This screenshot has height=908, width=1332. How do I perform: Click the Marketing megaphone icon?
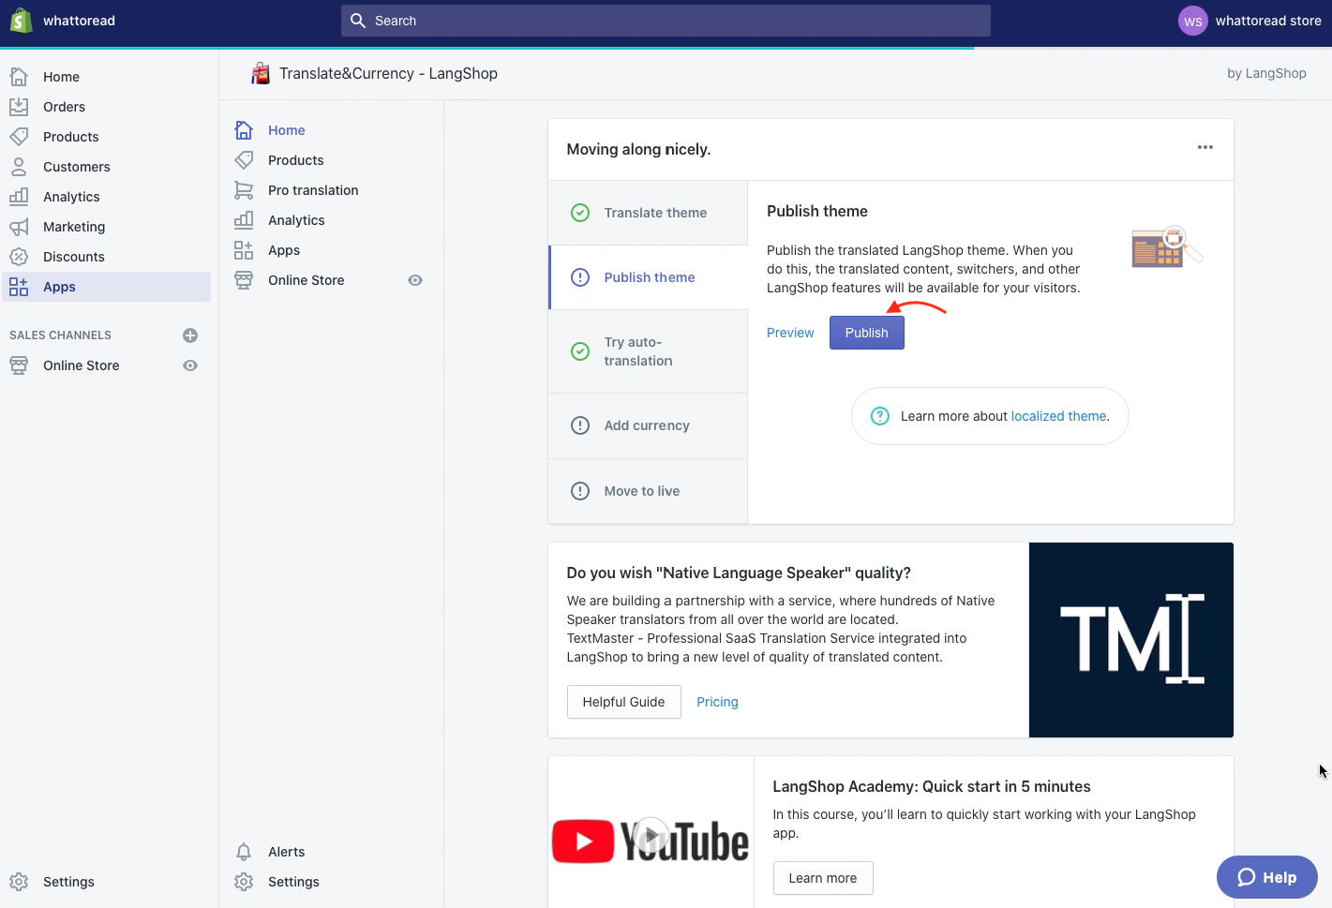[19, 227]
